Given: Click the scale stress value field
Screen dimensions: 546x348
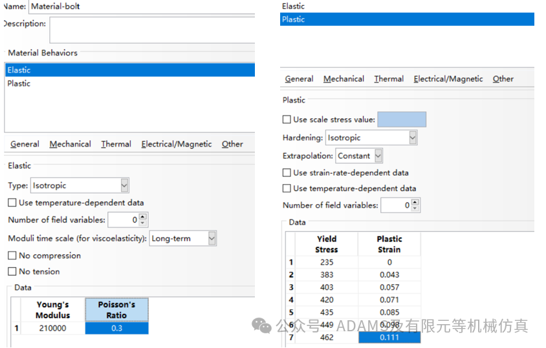Looking at the screenshot, I should click(x=402, y=119).
